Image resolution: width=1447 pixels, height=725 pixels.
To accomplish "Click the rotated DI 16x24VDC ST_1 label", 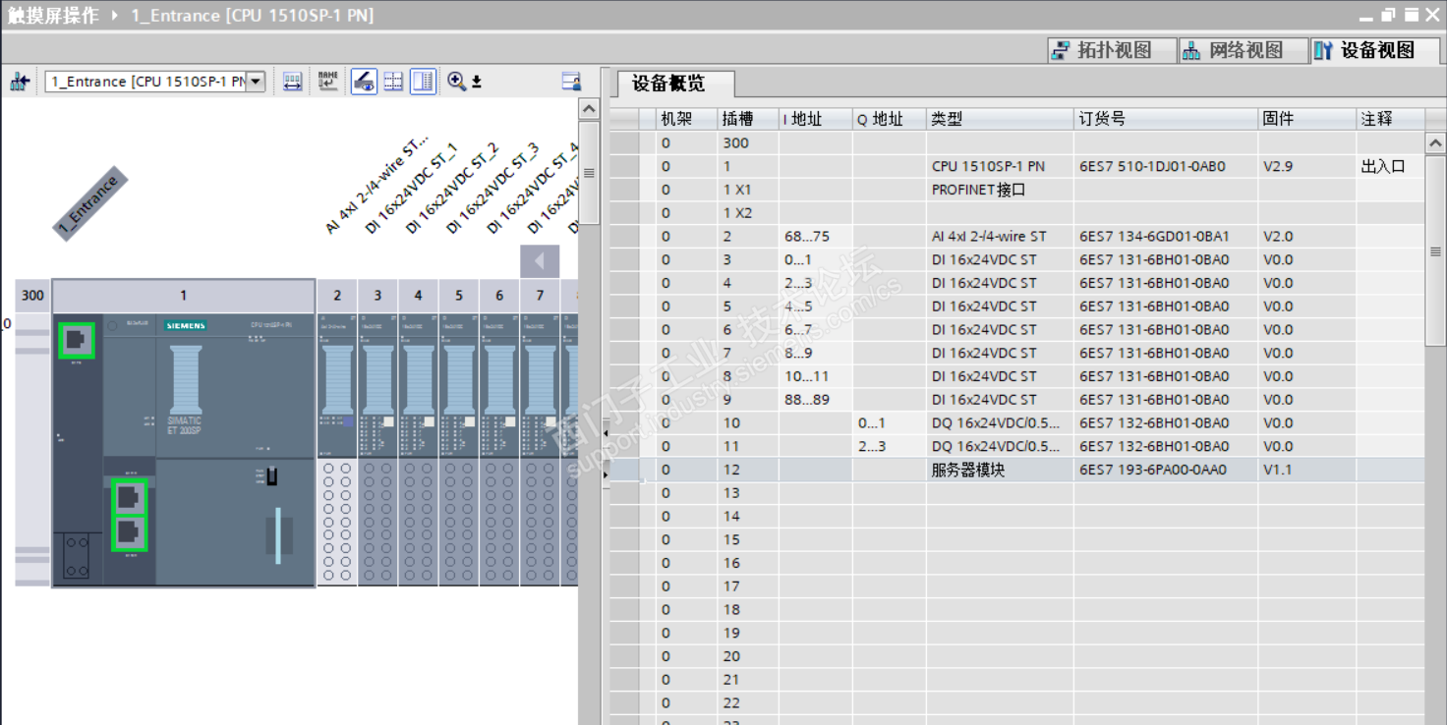I will click(x=411, y=188).
